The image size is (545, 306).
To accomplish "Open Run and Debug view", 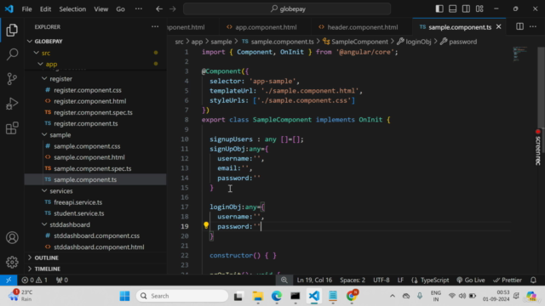I will pos(12,104).
